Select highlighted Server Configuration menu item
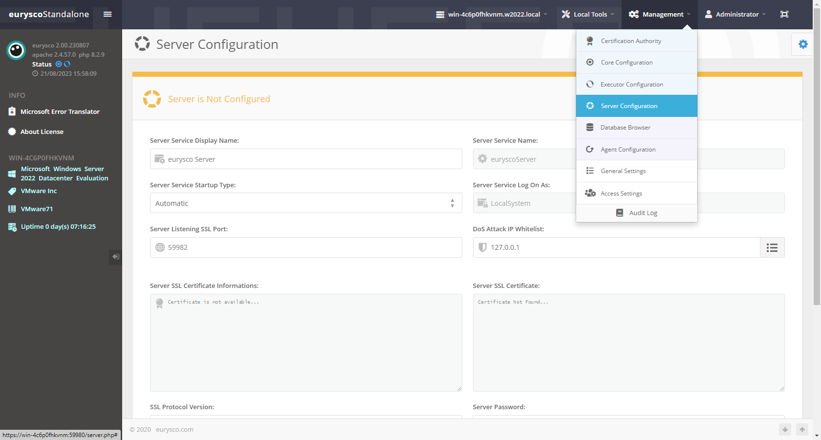 click(x=637, y=106)
